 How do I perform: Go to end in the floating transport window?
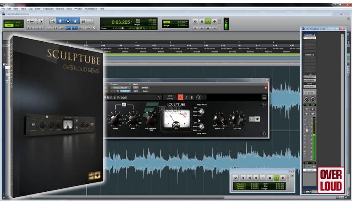tap(262, 178)
